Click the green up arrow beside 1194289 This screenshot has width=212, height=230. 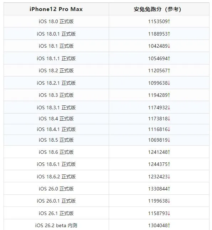point(169,95)
